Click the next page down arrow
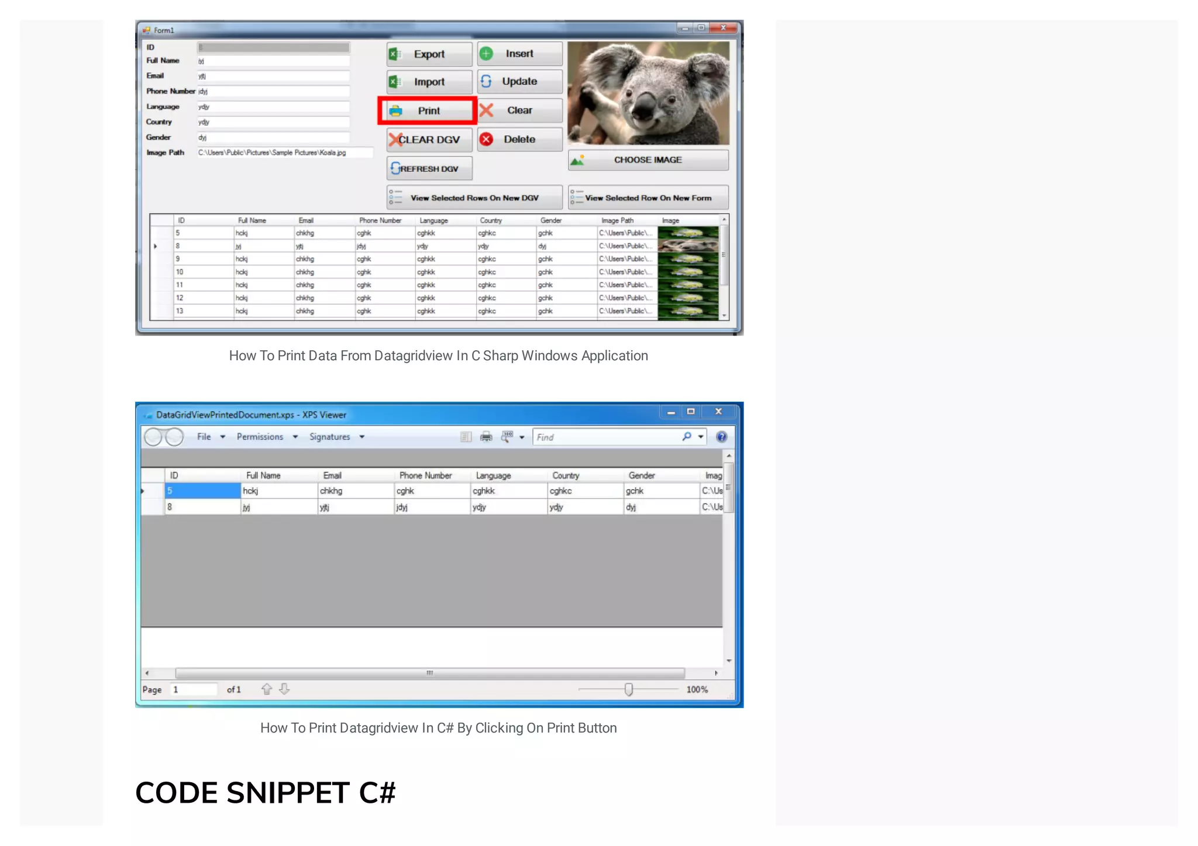Screen dimensions: 1198x846 [x=284, y=689]
